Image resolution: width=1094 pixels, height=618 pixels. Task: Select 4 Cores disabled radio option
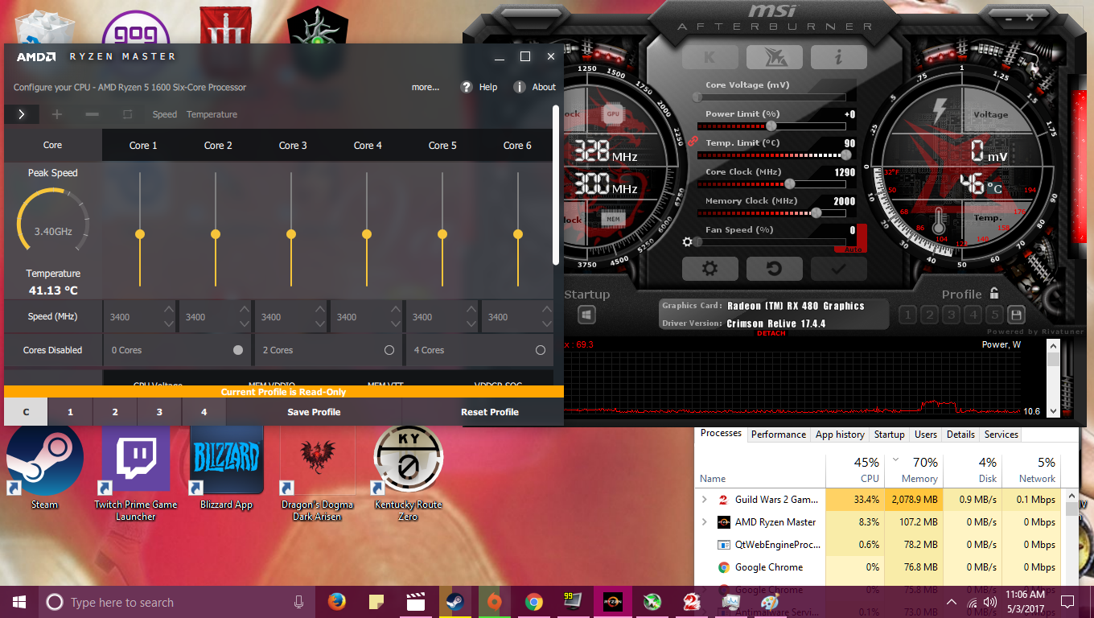[x=541, y=350]
